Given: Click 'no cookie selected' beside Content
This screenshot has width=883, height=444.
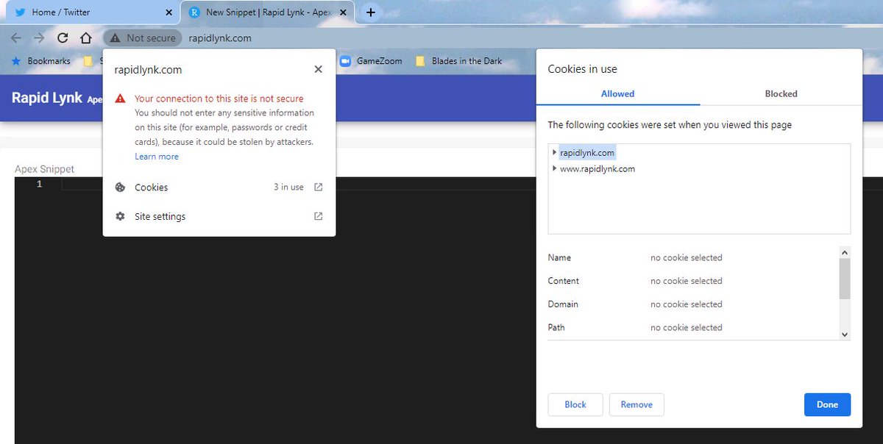Looking at the screenshot, I should pos(687,281).
